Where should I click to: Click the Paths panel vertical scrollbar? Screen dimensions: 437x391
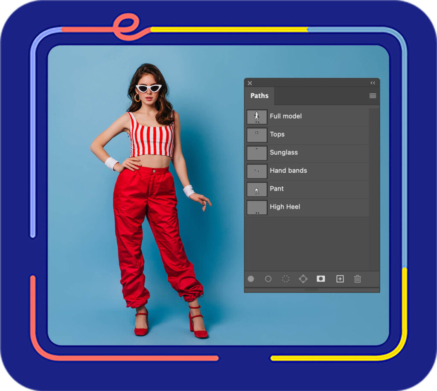[x=374, y=190]
